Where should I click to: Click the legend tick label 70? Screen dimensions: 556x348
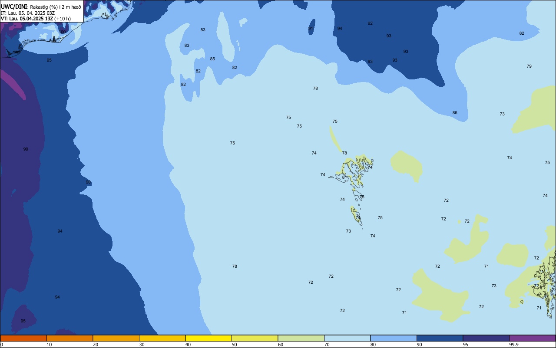[327, 345]
